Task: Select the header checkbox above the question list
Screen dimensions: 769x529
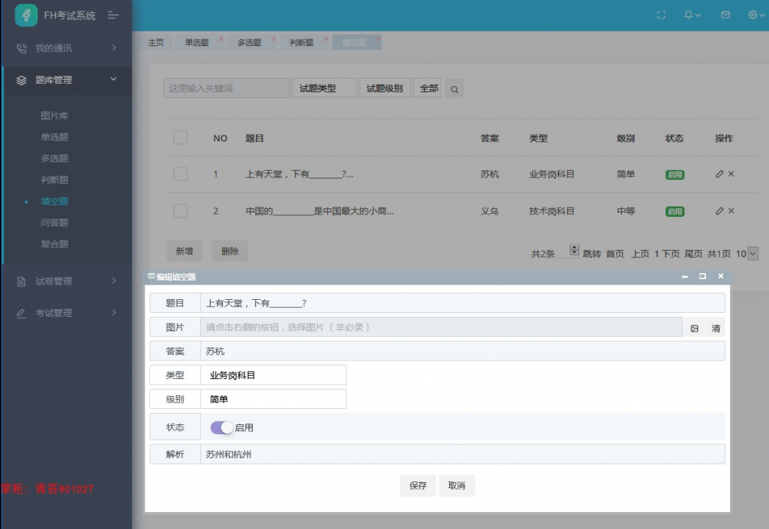Action: pos(181,138)
